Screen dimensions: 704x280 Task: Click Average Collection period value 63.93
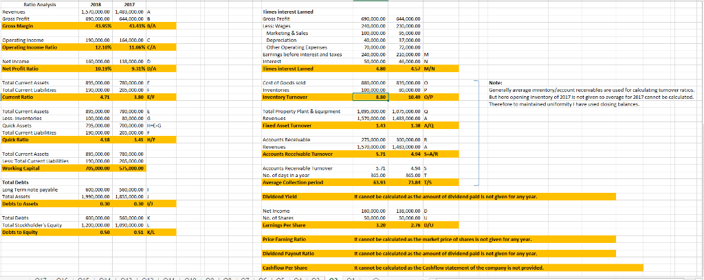[x=371, y=183]
